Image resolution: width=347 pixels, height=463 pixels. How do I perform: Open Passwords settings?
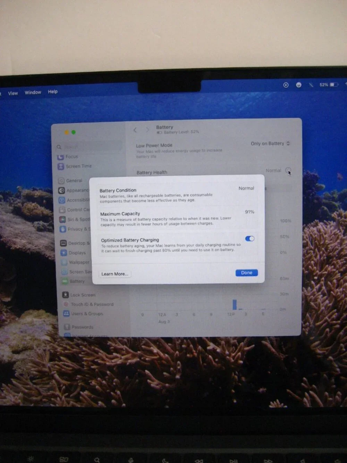click(x=79, y=327)
